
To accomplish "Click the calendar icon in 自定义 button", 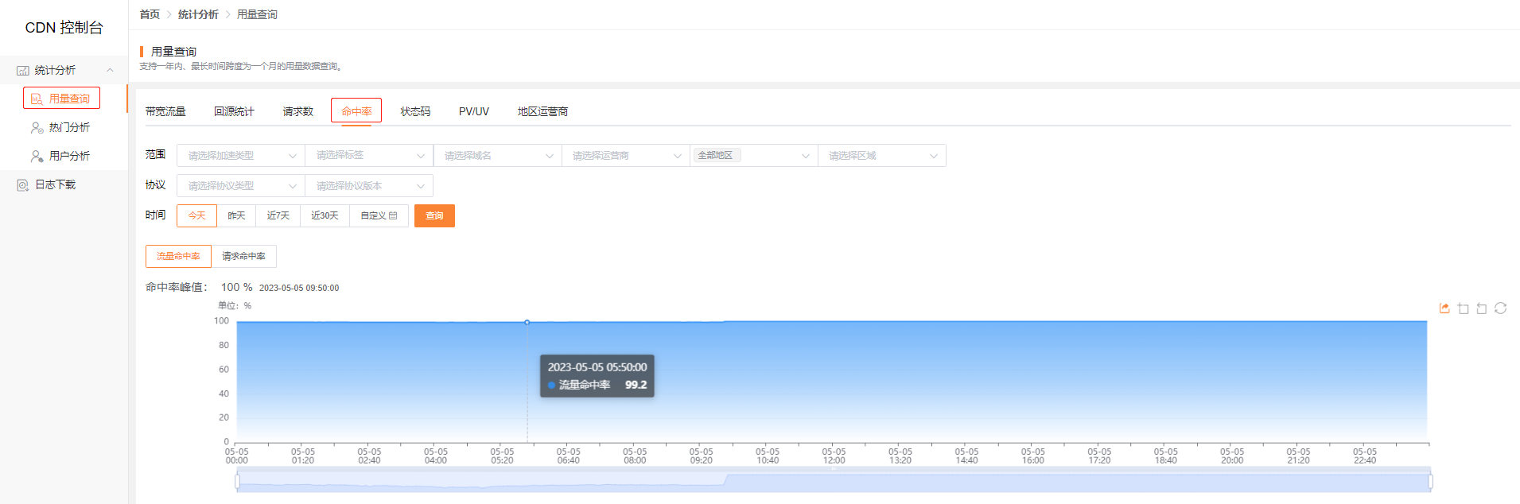I will tap(393, 215).
